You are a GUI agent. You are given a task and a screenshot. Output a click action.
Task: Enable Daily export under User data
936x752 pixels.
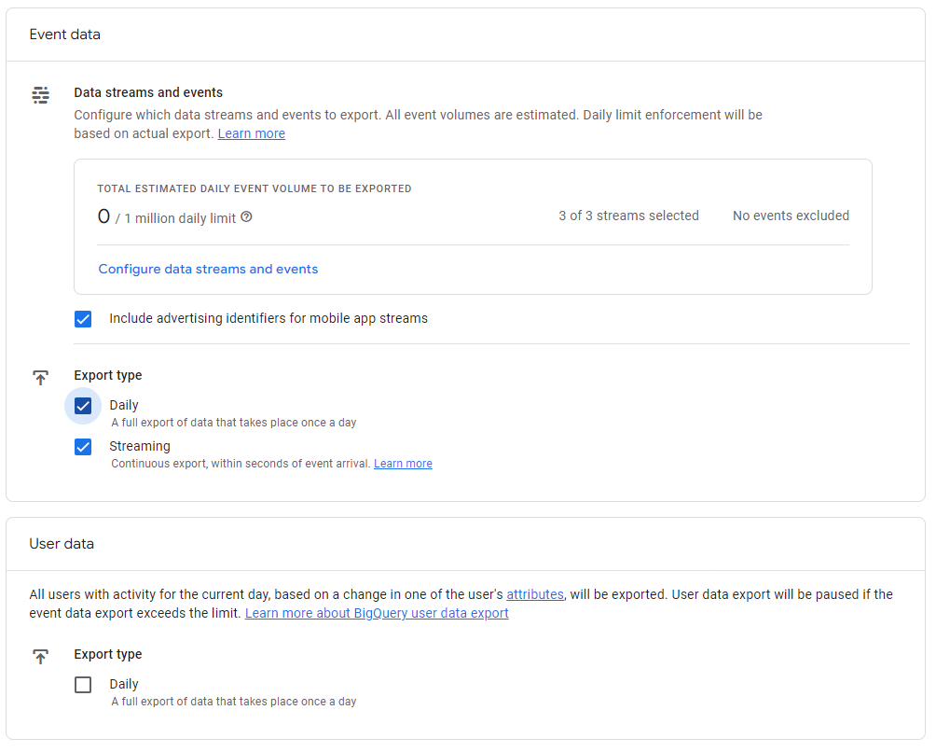point(83,685)
